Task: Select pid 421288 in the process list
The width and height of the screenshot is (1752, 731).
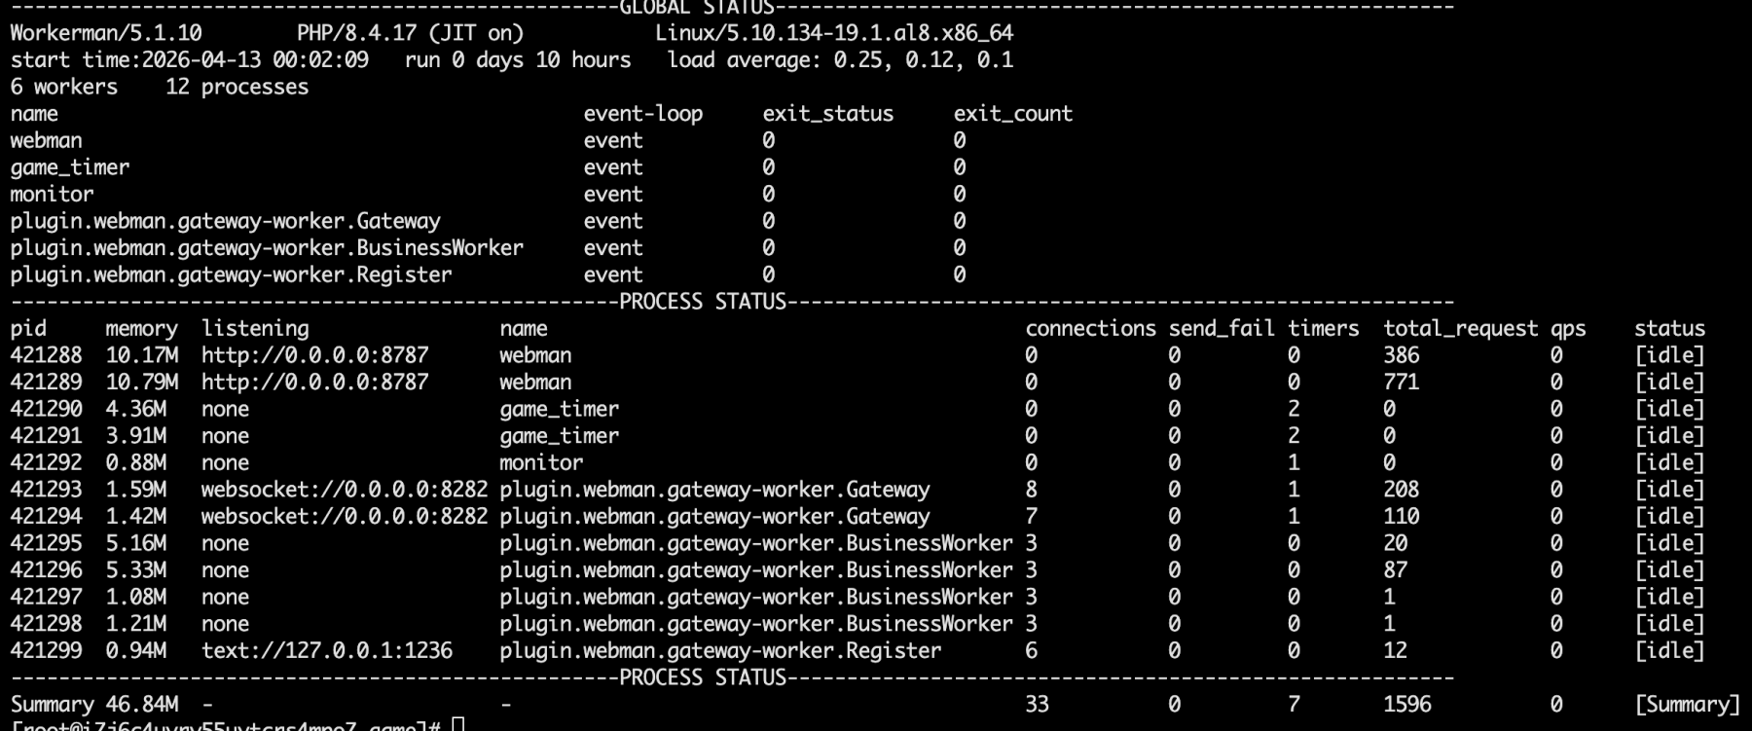Action: coord(46,355)
